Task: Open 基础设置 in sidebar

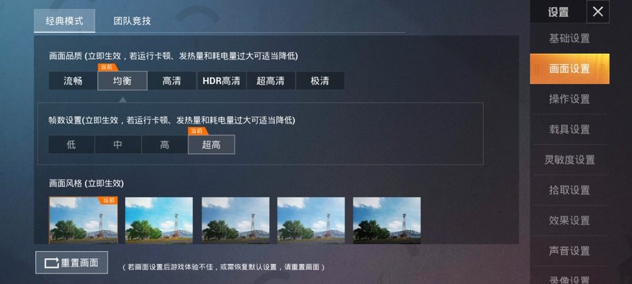Action: click(569, 39)
